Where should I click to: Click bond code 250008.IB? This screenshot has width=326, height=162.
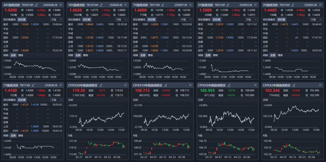tap(51, 85)
